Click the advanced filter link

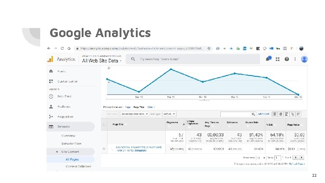(x=264, y=114)
